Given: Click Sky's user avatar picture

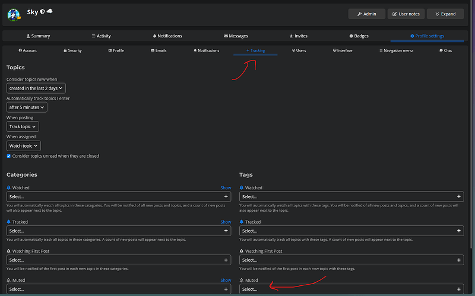Looking at the screenshot, I should point(14,15).
